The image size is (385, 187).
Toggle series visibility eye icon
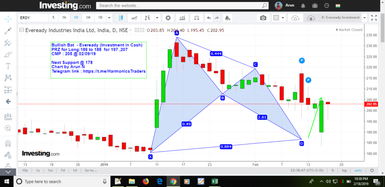click(136, 30)
